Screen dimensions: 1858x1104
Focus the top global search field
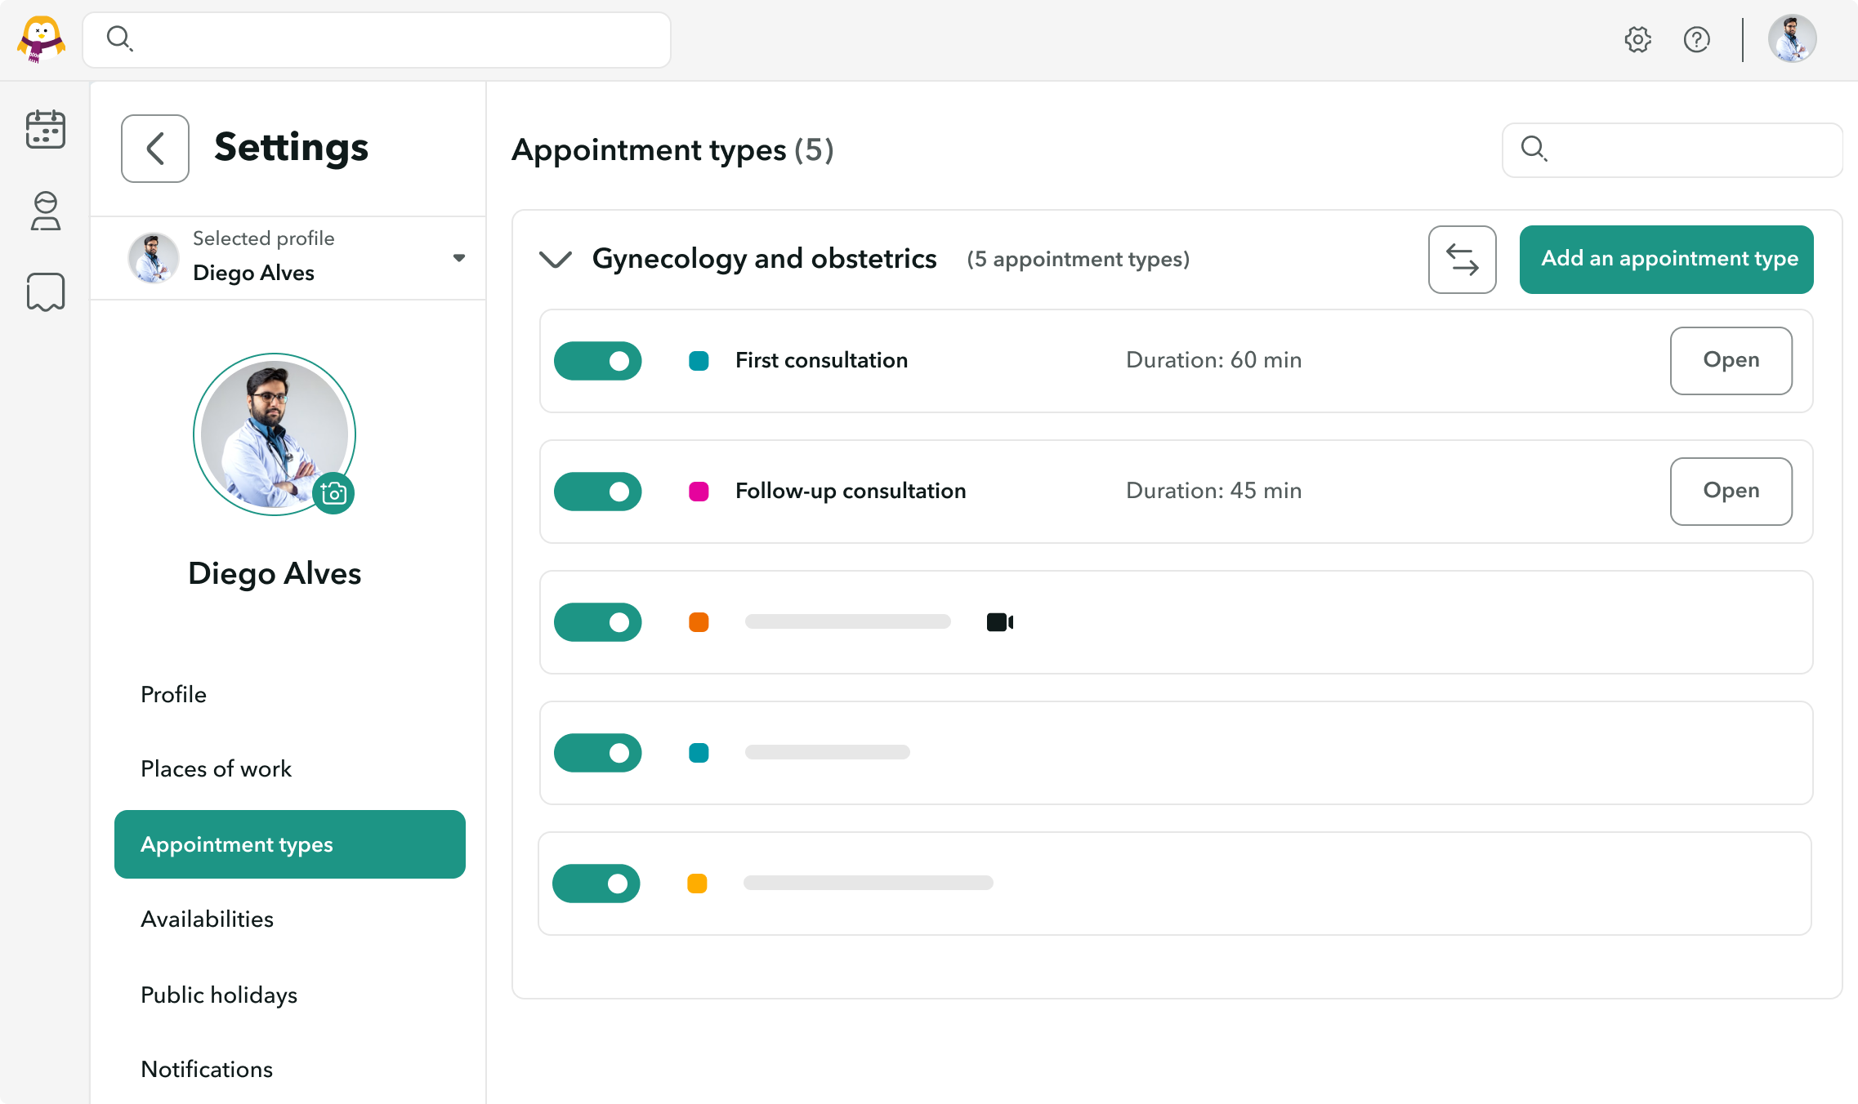pos(377,39)
